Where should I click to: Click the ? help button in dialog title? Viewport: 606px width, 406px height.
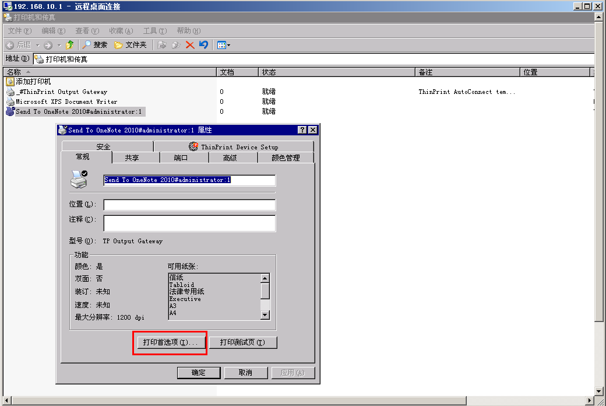[302, 130]
